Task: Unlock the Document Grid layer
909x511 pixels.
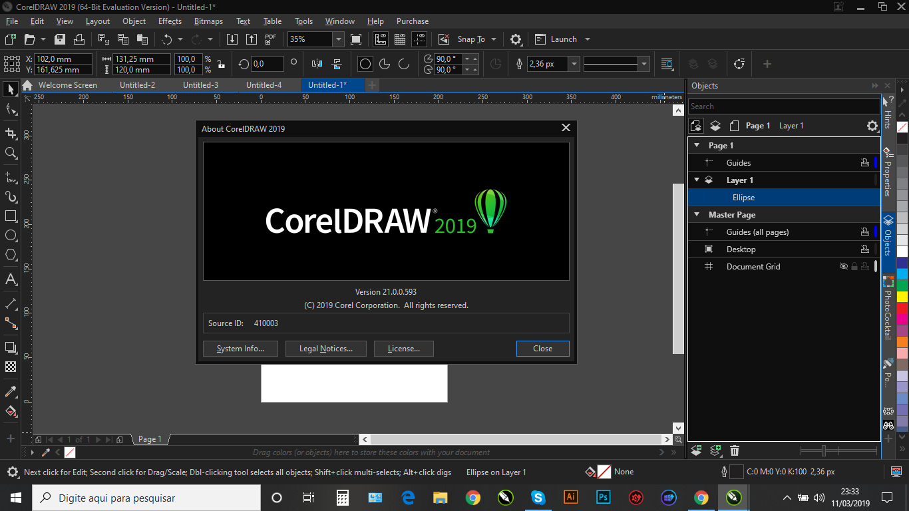Action: 854,266
